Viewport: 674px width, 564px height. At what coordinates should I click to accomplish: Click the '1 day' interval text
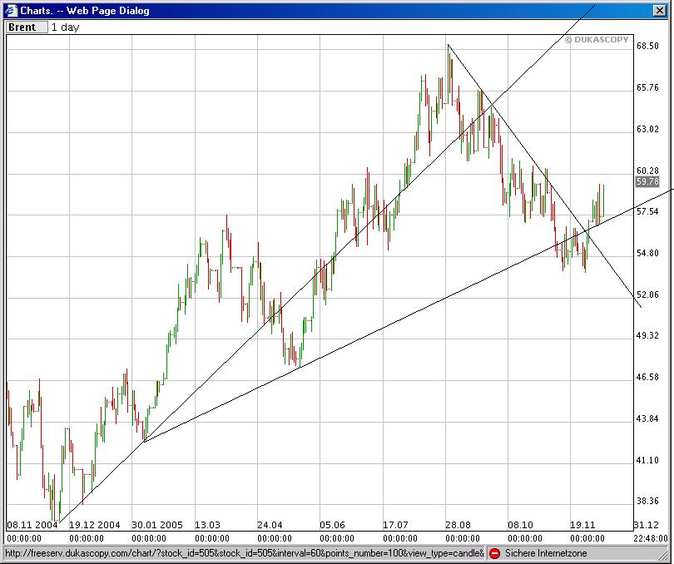[66, 27]
